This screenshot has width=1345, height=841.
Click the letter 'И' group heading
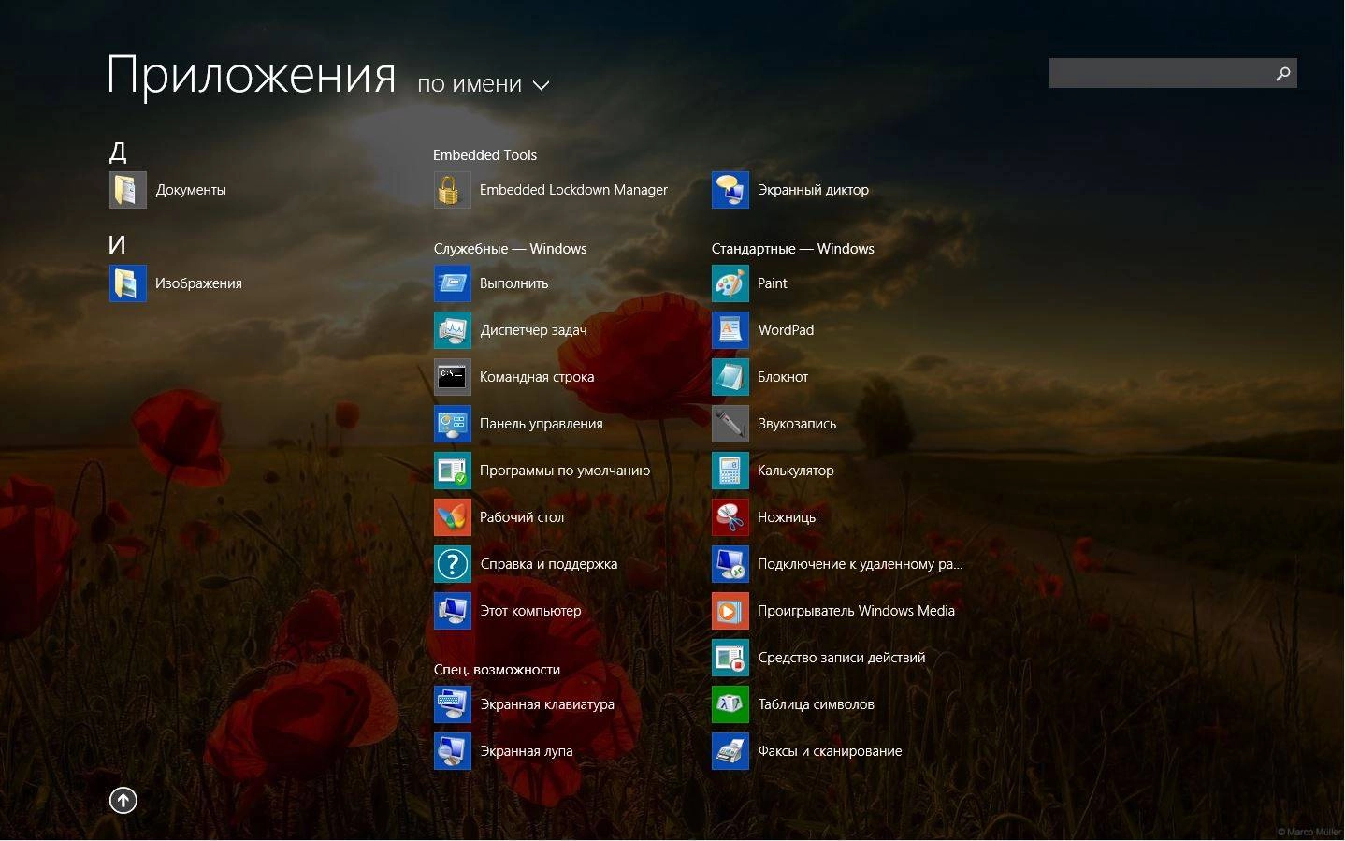[117, 245]
